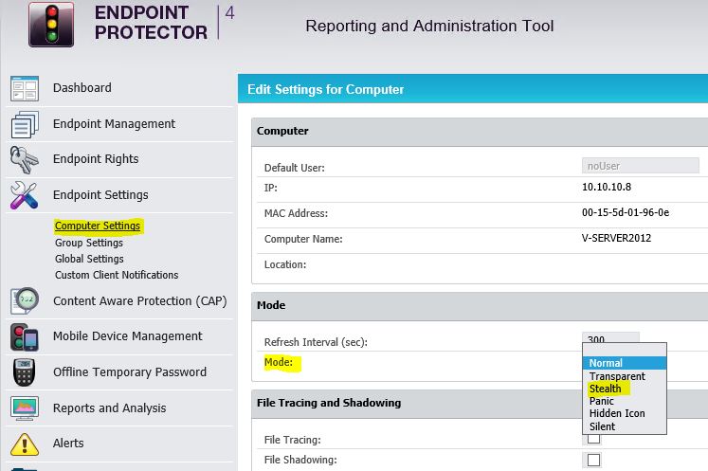
Task: Click the Mobile Device Management icon
Action: 24,336
